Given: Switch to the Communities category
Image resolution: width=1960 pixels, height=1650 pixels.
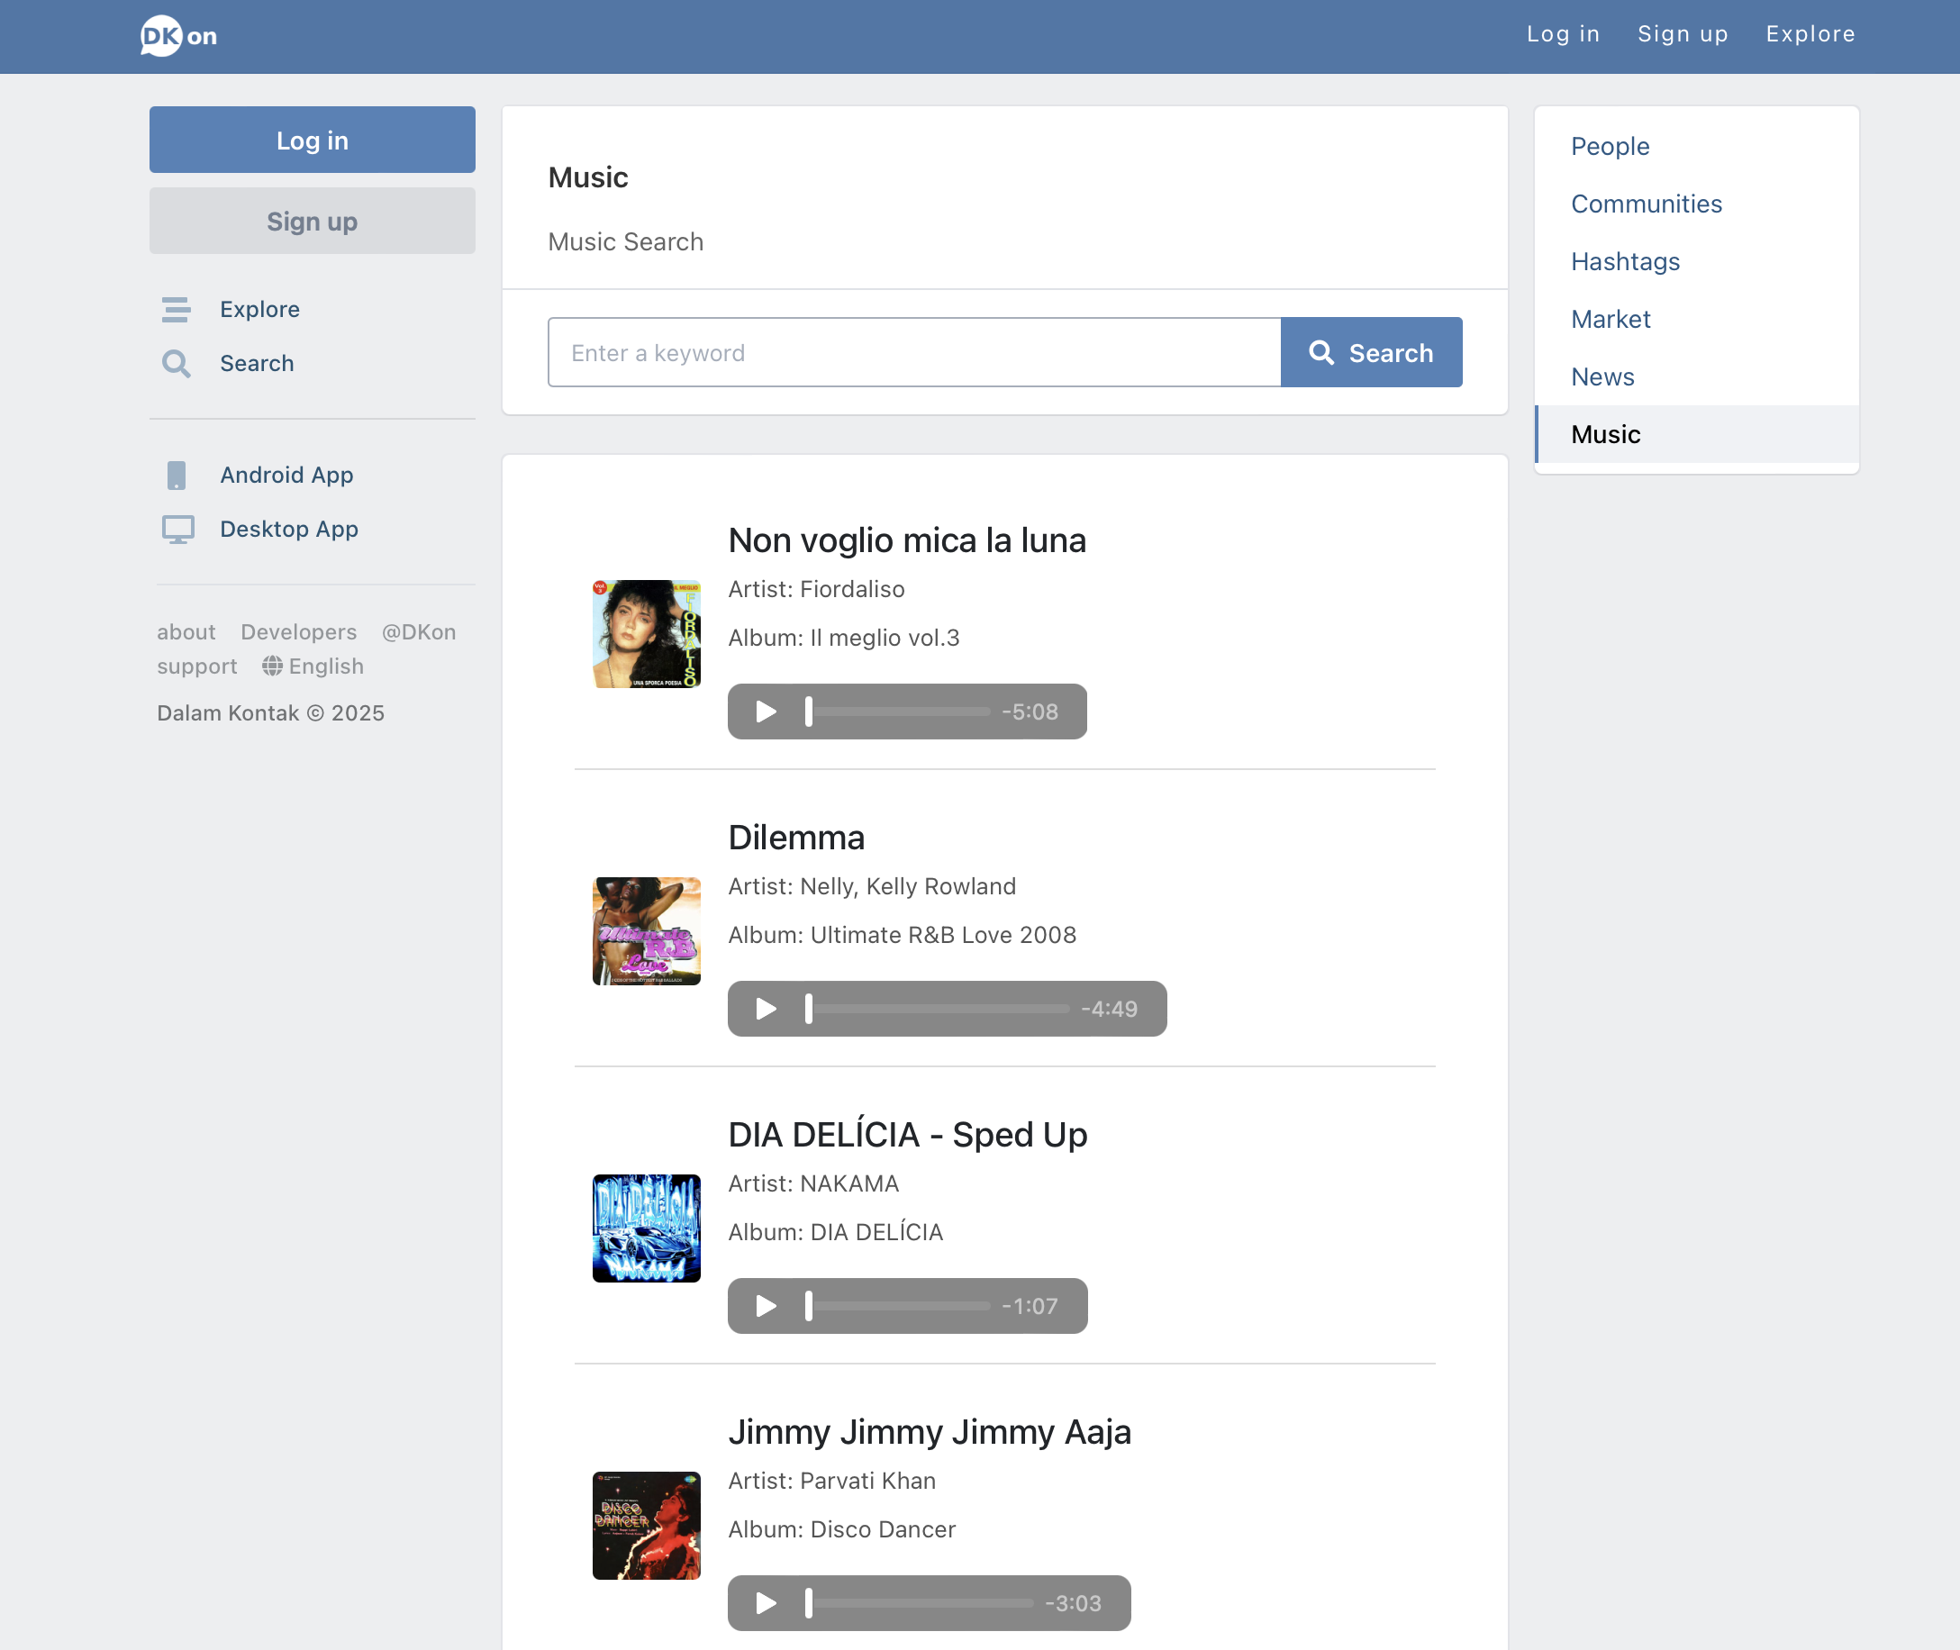Looking at the screenshot, I should pos(1646,204).
